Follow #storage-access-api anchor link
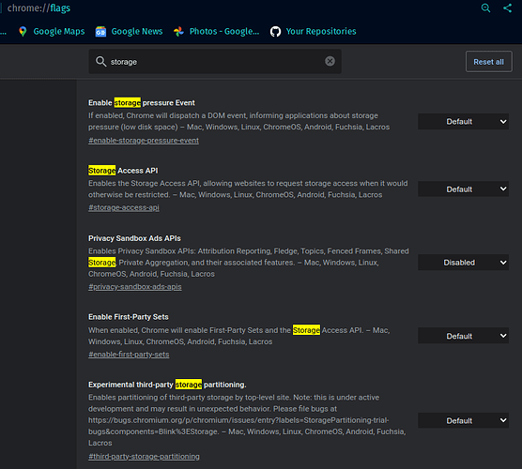The height and width of the screenshot is (469, 522). 124,207
